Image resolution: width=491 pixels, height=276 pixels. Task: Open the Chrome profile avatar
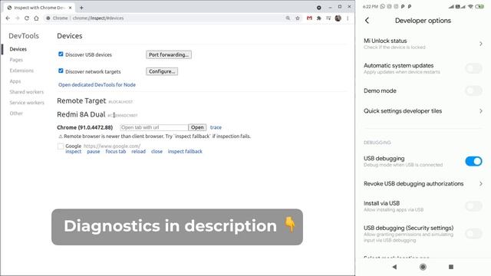[338, 18]
